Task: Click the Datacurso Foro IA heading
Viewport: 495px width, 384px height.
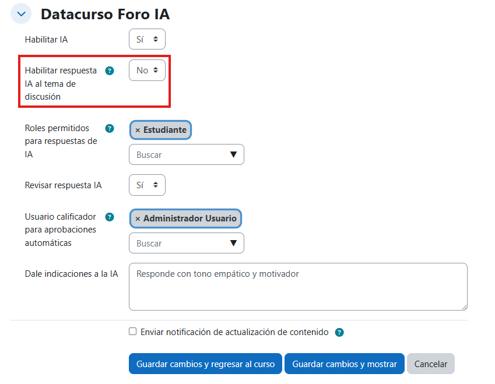Action: tap(105, 14)
